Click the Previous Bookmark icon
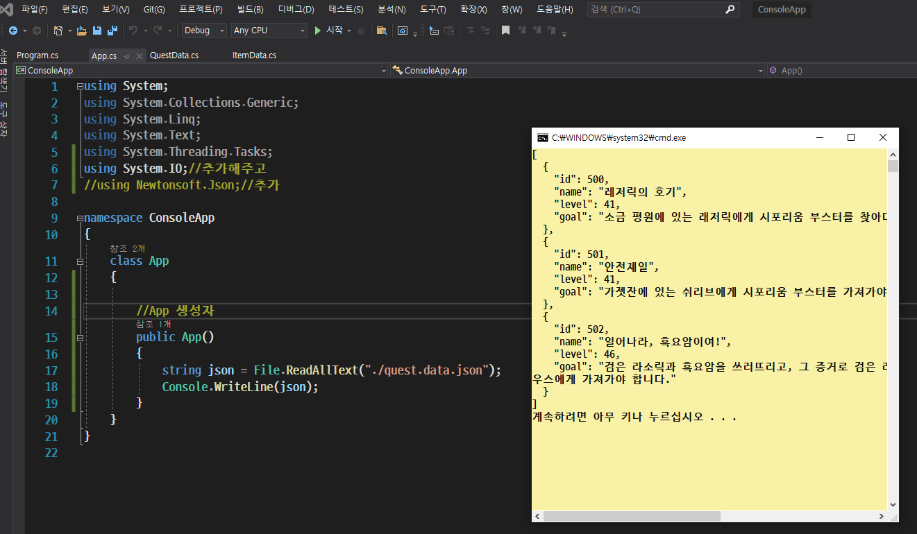The height and width of the screenshot is (534, 917). [521, 31]
